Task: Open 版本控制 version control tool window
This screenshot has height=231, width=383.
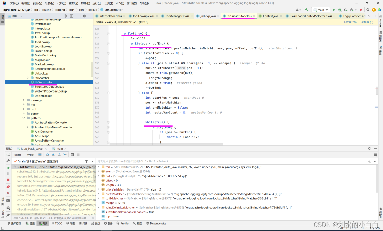Action: coord(14,223)
